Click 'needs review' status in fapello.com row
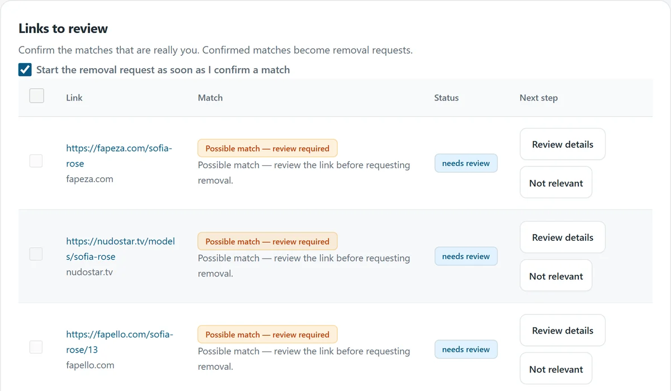 [466, 349]
